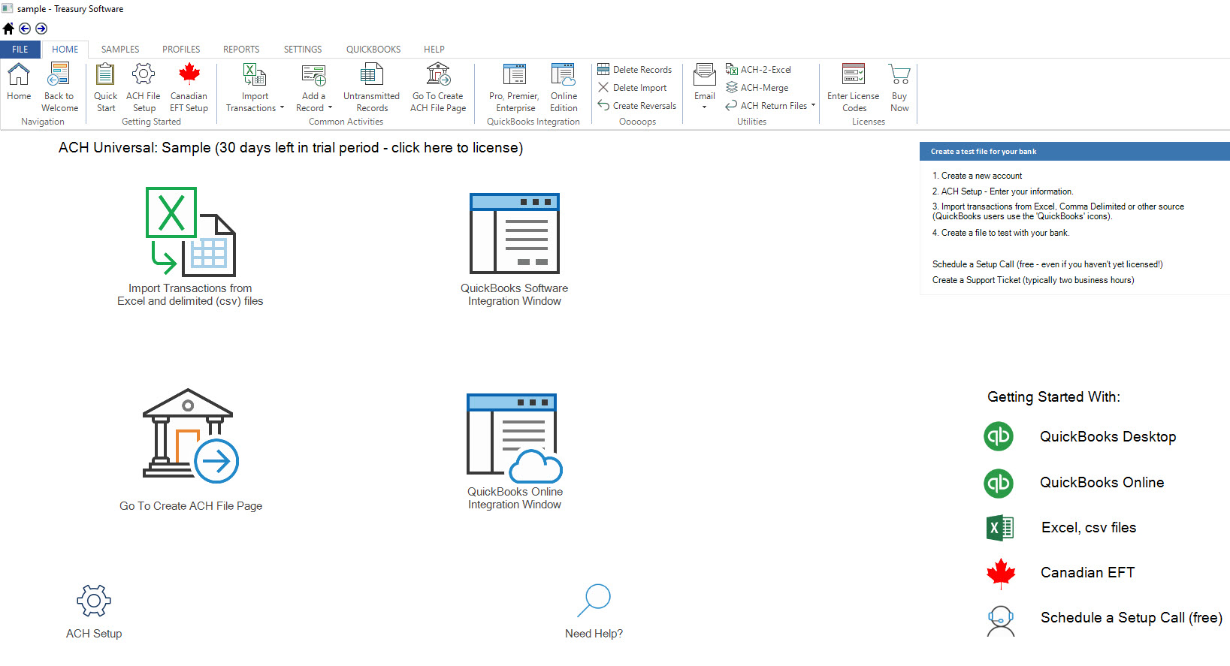Open QuickBooks Online Edition ribbon icon
1230x666 pixels.
click(564, 74)
